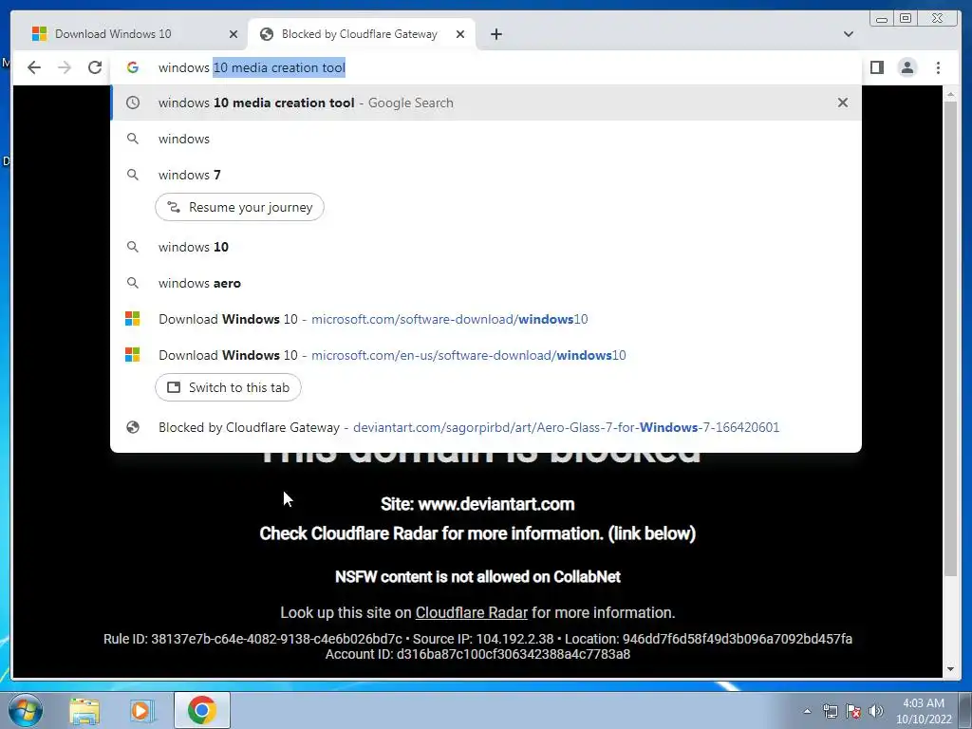This screenshot has width=972, height=729.
Task: Choose the plain 'windows' search suggestion
Action: 486,139
